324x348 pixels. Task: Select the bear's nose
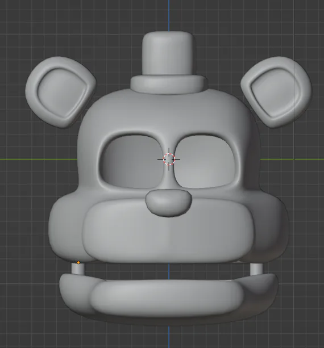click(168, 203)
